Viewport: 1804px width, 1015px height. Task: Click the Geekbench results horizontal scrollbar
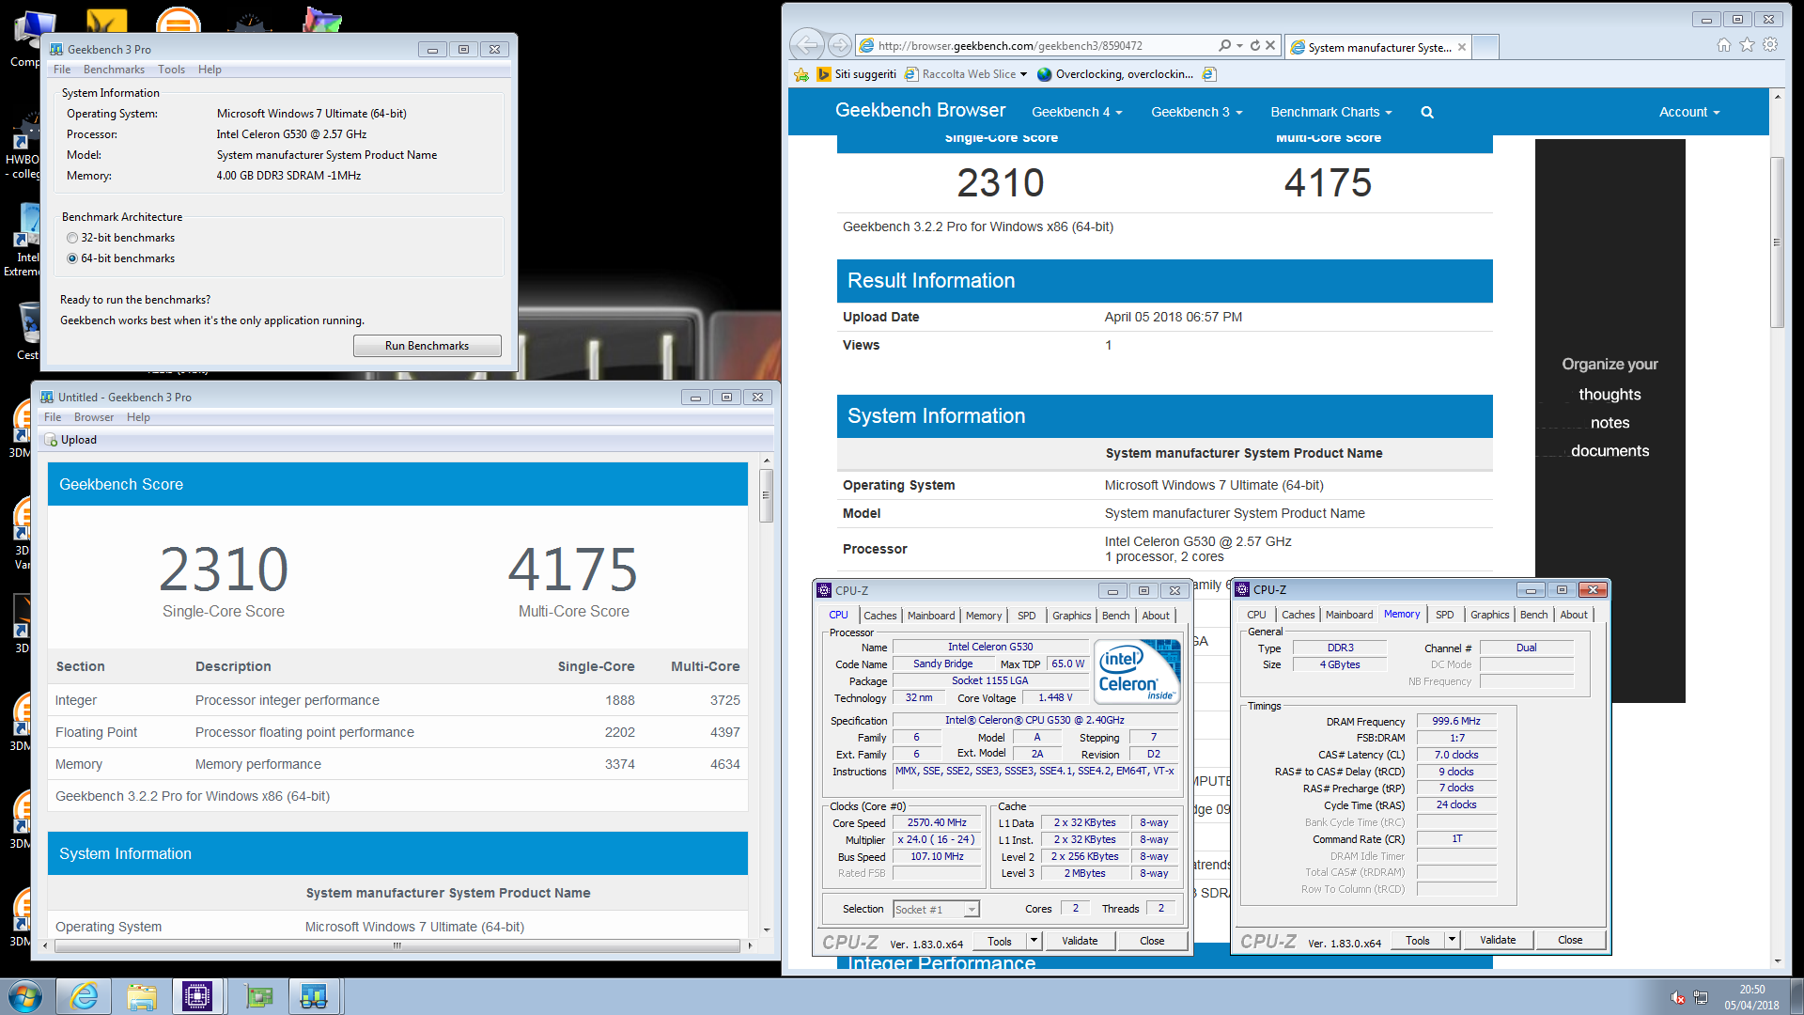[x=397, y=945]
